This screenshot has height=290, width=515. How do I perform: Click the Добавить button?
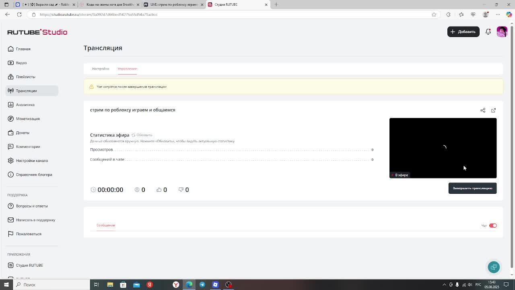point(463,31)
